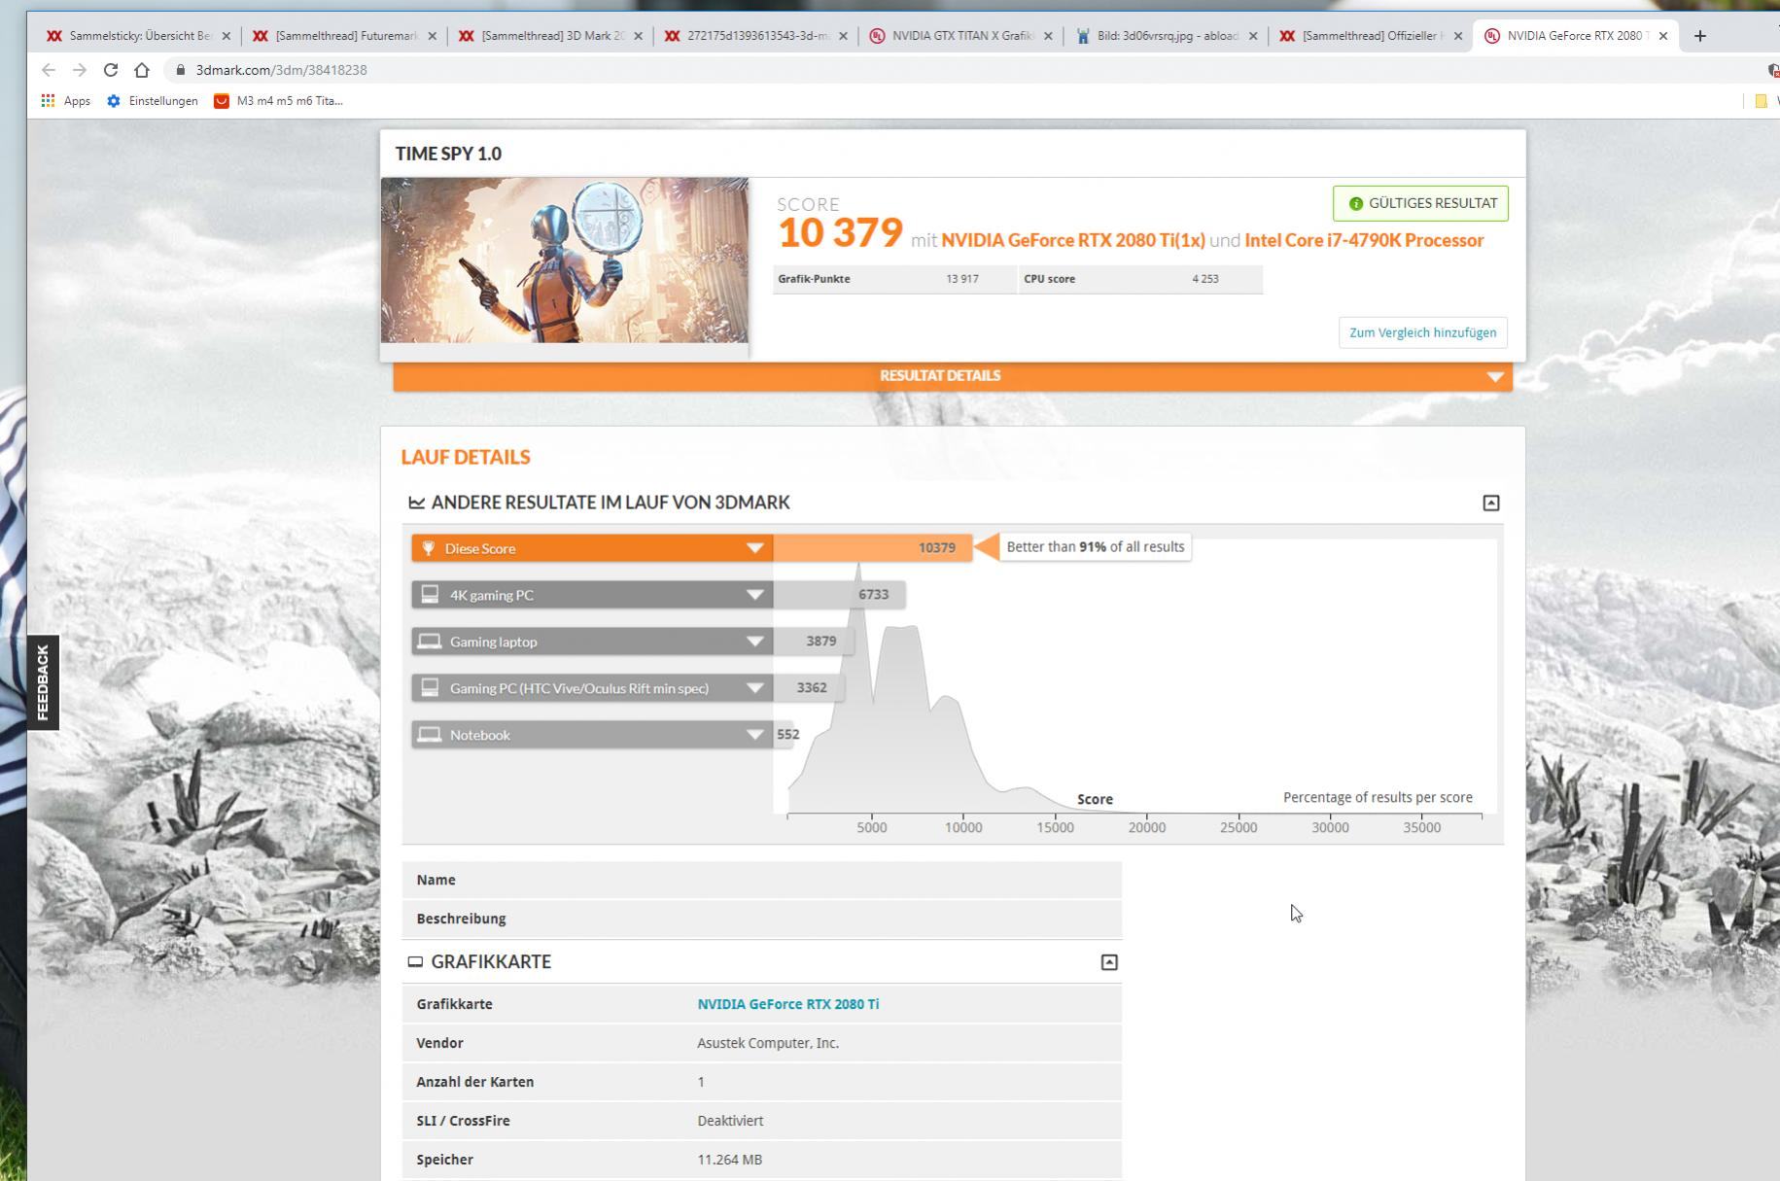Open a new browser tab
This screenshot has width=1780, height=1181.
point(1699,36)
